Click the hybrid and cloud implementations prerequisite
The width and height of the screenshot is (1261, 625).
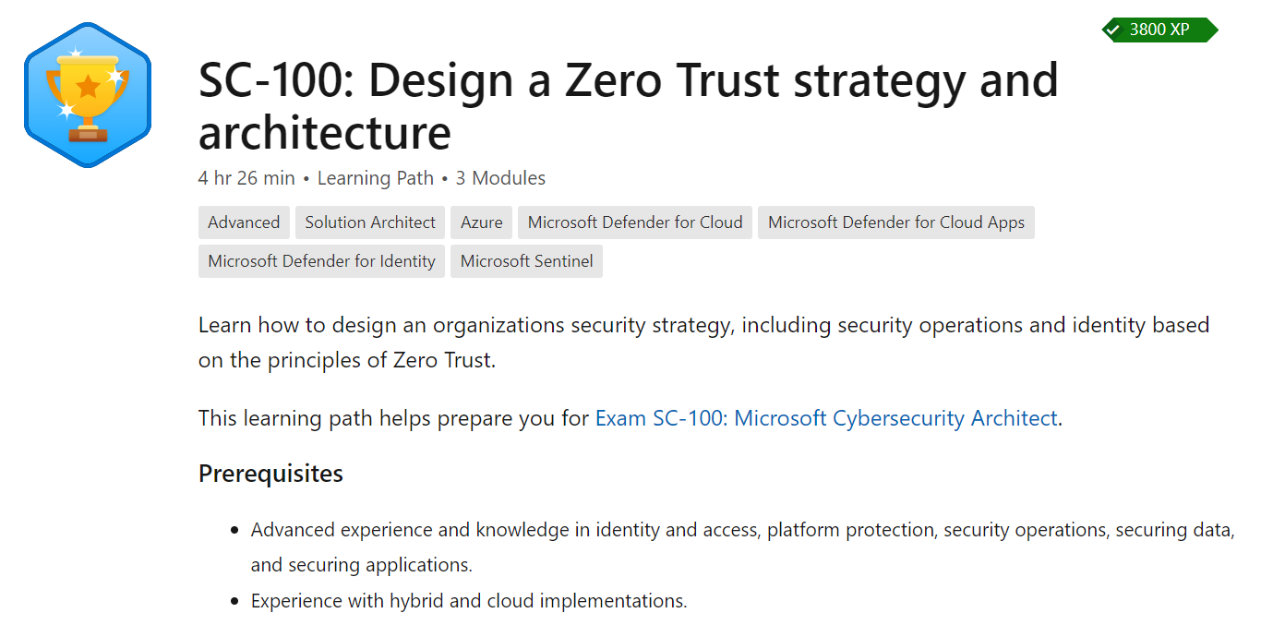(x=469, y=601)
